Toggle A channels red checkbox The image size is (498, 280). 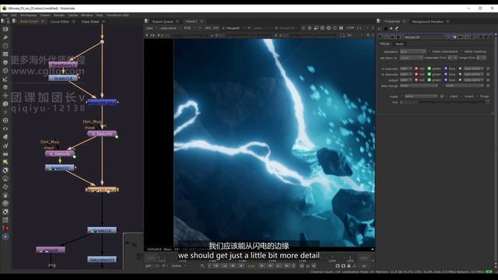click(x=416, y=68)
